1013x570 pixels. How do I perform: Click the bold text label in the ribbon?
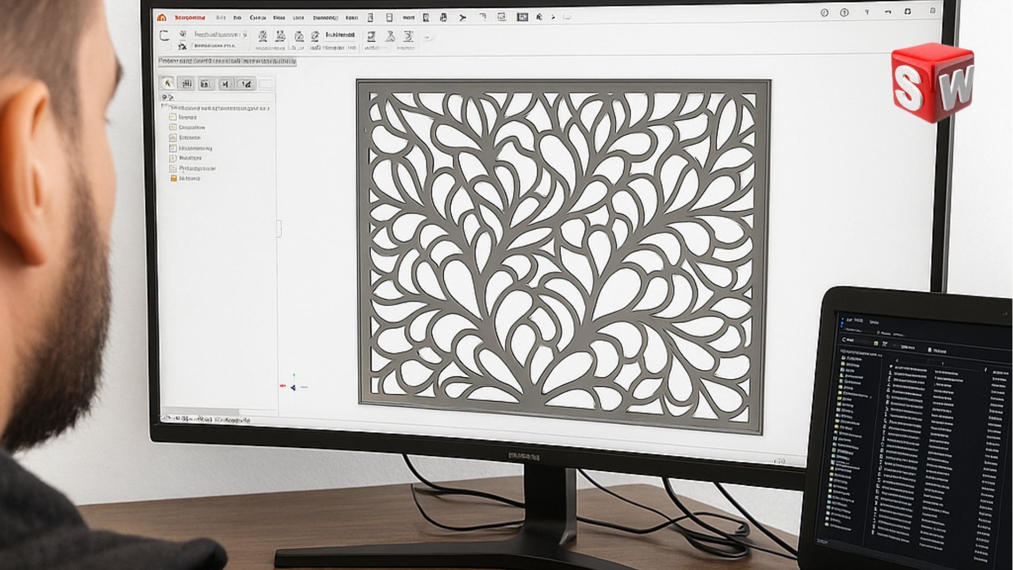(x=340, y=35)
